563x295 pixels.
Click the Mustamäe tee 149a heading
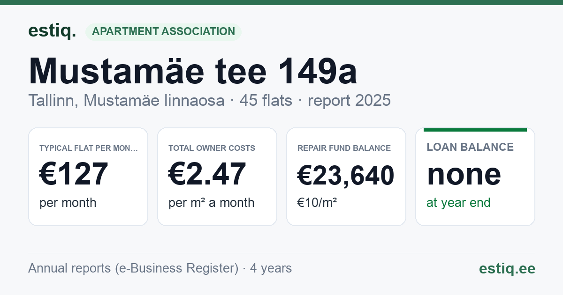pos(193,71)
